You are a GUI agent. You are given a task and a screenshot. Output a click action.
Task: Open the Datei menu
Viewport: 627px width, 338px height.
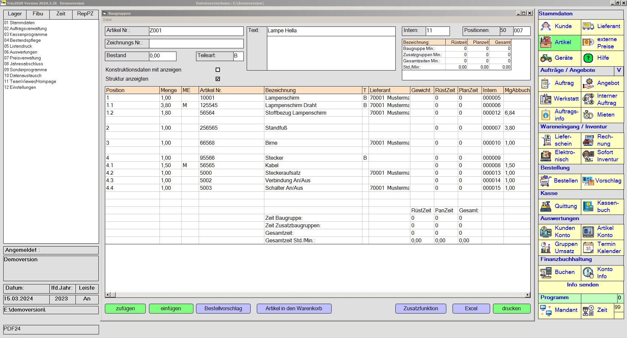point(107,20)
